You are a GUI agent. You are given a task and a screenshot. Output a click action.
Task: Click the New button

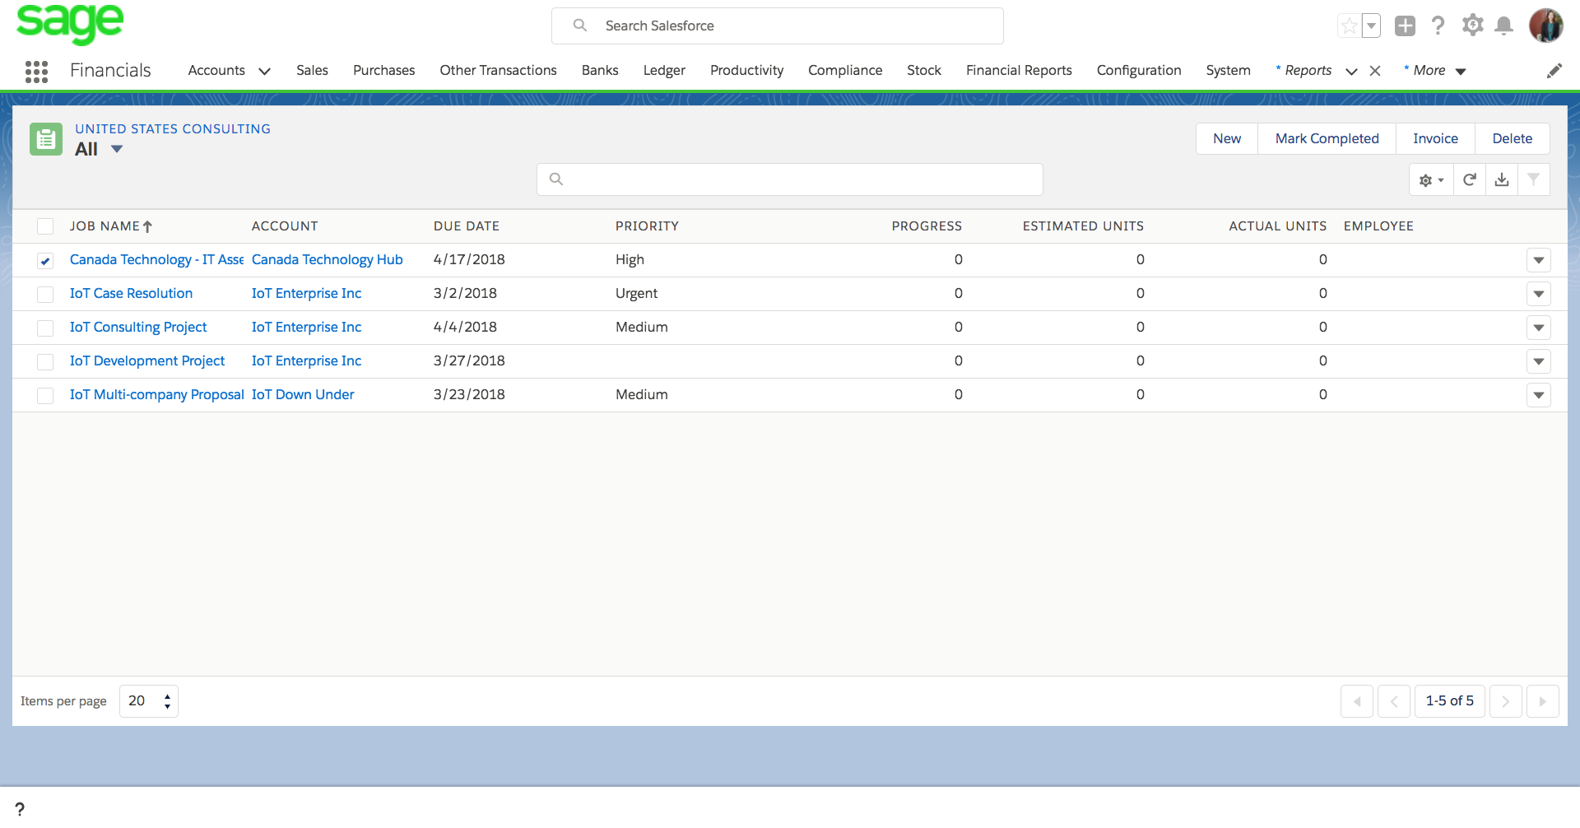coord(1227,139)
